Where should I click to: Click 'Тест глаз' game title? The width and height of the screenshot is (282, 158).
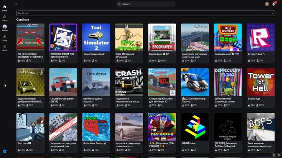point(24,144)
